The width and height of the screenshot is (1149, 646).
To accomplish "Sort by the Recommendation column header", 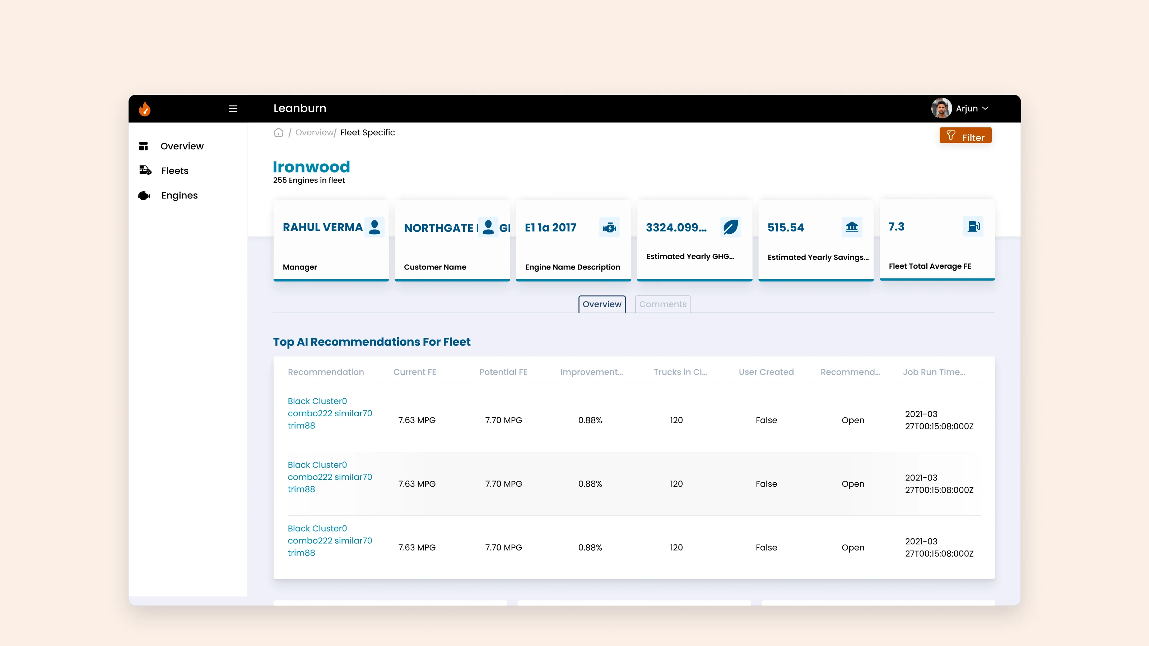I will (x=326, y=372).
